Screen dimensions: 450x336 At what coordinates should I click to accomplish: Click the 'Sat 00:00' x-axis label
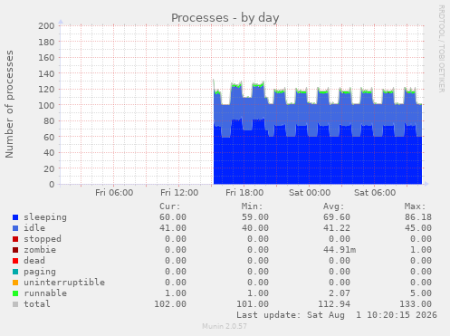310,193
